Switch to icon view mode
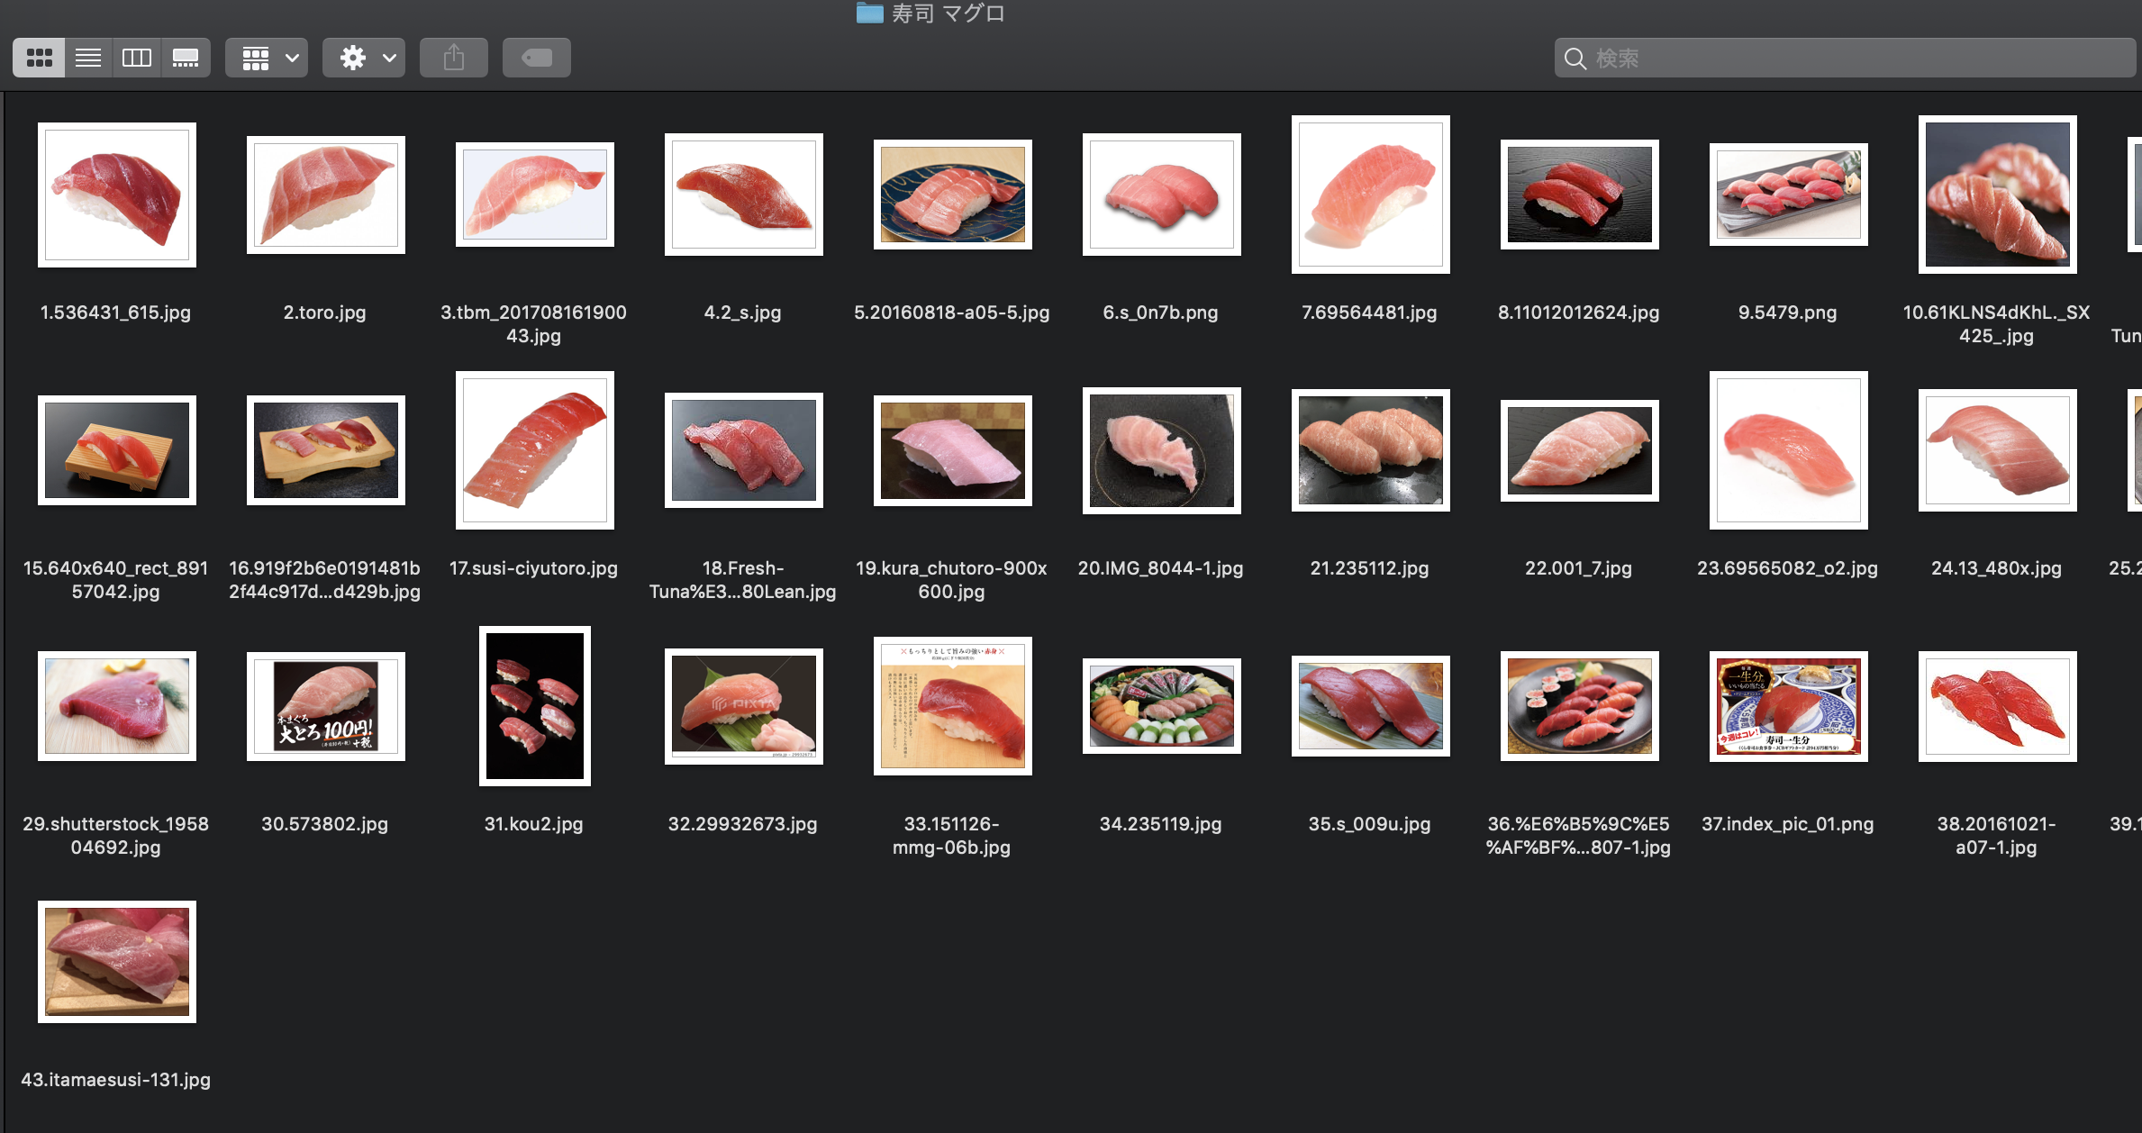Image resolution: width=2142 pixels, height=1133 pixels. [39, 57]
